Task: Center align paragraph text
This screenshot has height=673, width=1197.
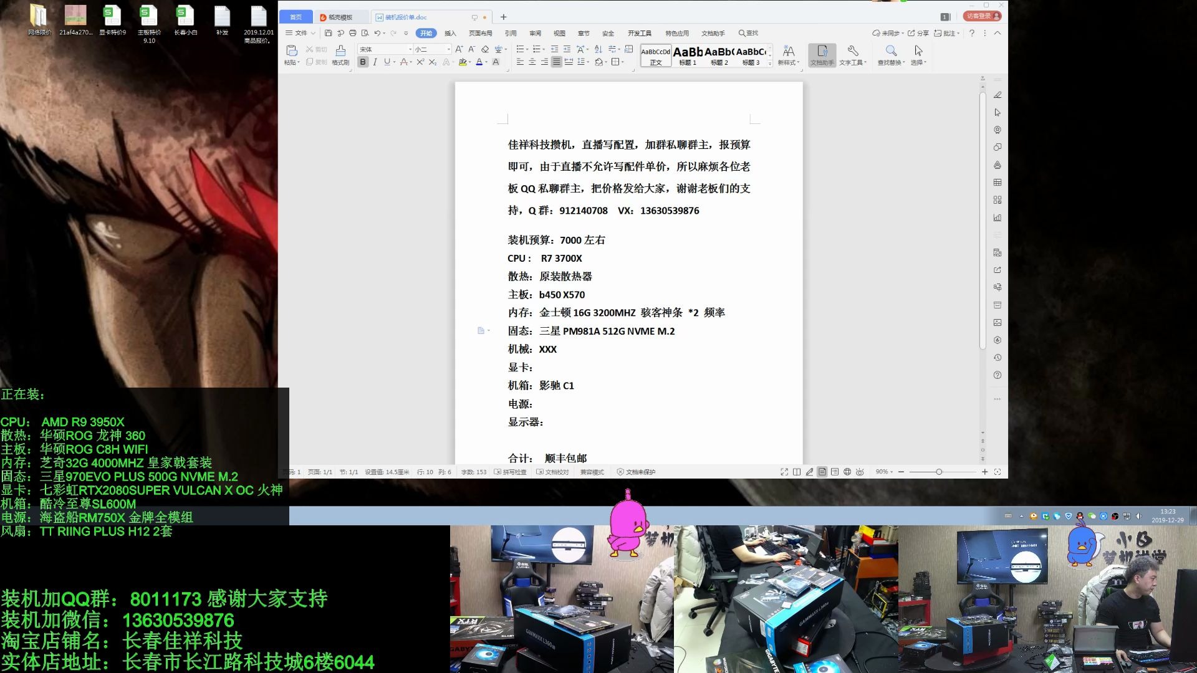Action: [532, 62]
